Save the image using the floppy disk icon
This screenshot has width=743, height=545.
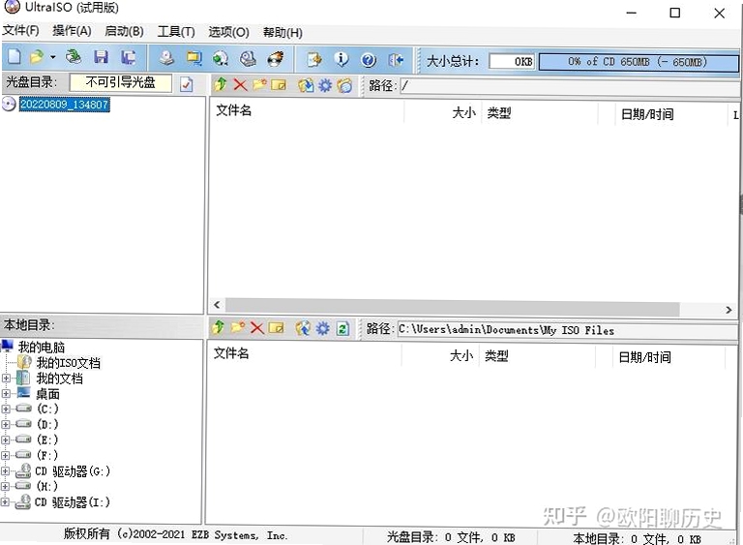(101, 57)
